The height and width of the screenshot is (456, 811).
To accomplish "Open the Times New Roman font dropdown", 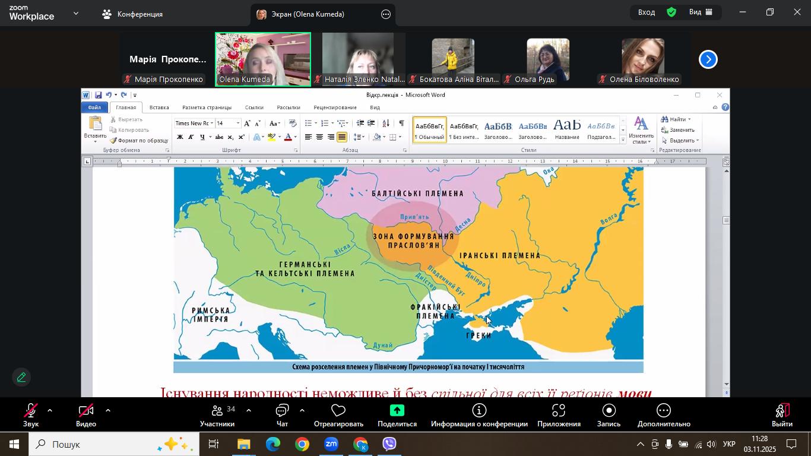I will pos(212,123).
